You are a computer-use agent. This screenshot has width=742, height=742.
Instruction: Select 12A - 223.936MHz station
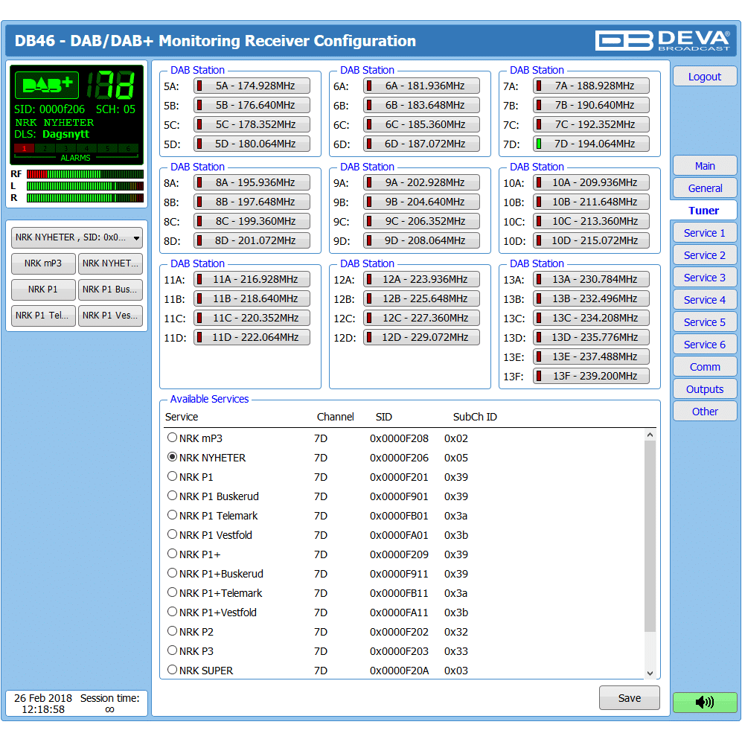point(421,279)
